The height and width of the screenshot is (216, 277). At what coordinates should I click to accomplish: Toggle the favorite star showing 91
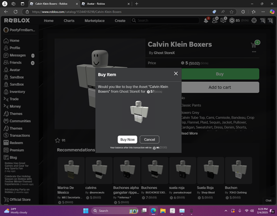[58, 140]
